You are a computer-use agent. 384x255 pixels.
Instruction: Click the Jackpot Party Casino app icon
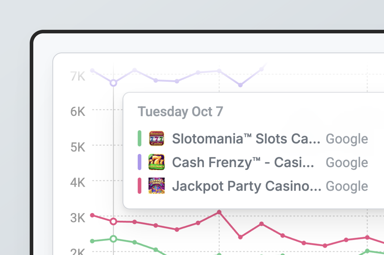pyautogui.click(x=156, y=186)
